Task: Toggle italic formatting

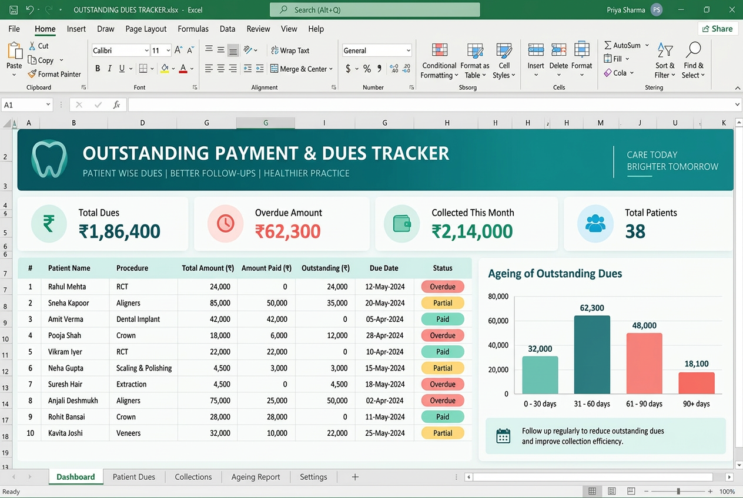Action: 109,69
